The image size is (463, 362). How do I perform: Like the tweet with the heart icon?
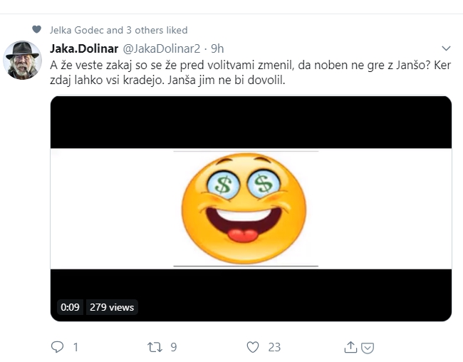(x=253, y=347)
